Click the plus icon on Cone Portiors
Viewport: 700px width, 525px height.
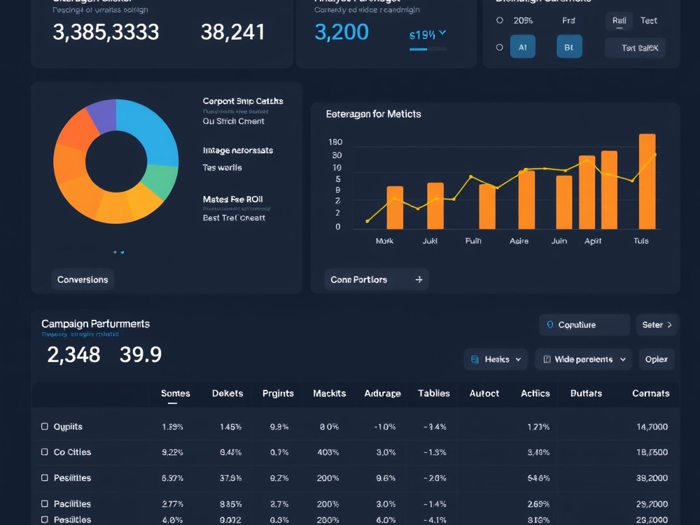coord(419,279)
